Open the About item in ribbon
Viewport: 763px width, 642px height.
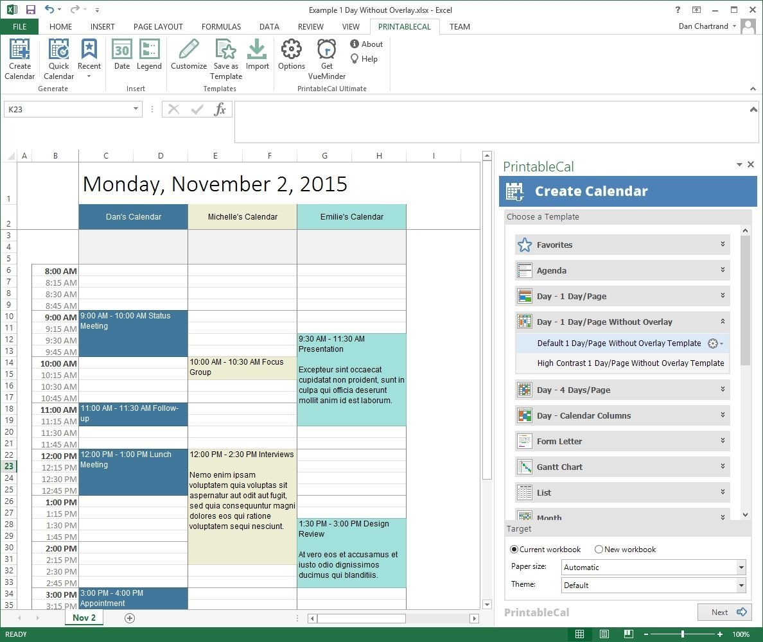tap(367, 44)
